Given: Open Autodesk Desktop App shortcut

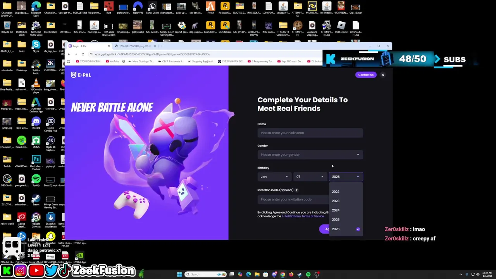Looking at the screenshot, I should pos(36,105).
